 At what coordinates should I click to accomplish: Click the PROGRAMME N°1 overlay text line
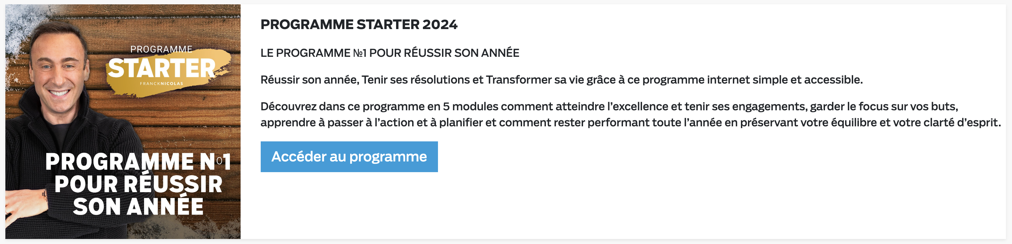point(138,162)
